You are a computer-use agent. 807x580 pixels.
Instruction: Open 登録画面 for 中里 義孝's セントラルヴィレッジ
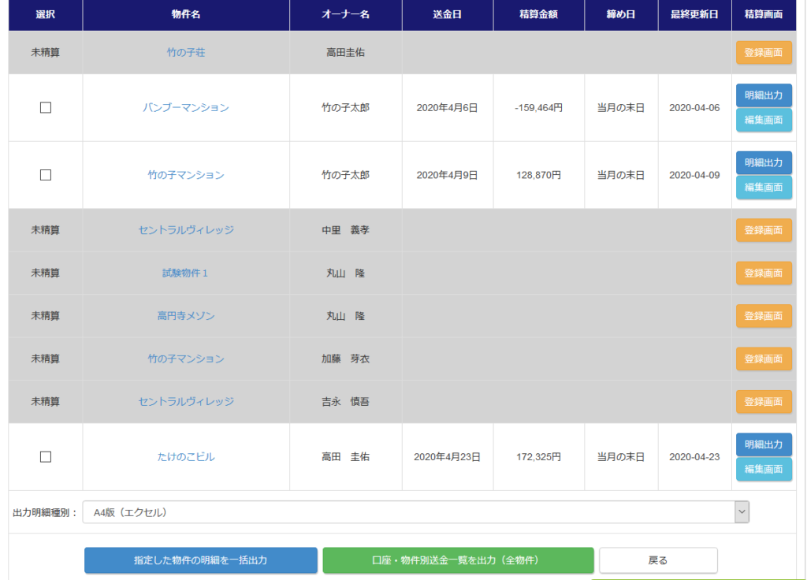click(764, 230)
